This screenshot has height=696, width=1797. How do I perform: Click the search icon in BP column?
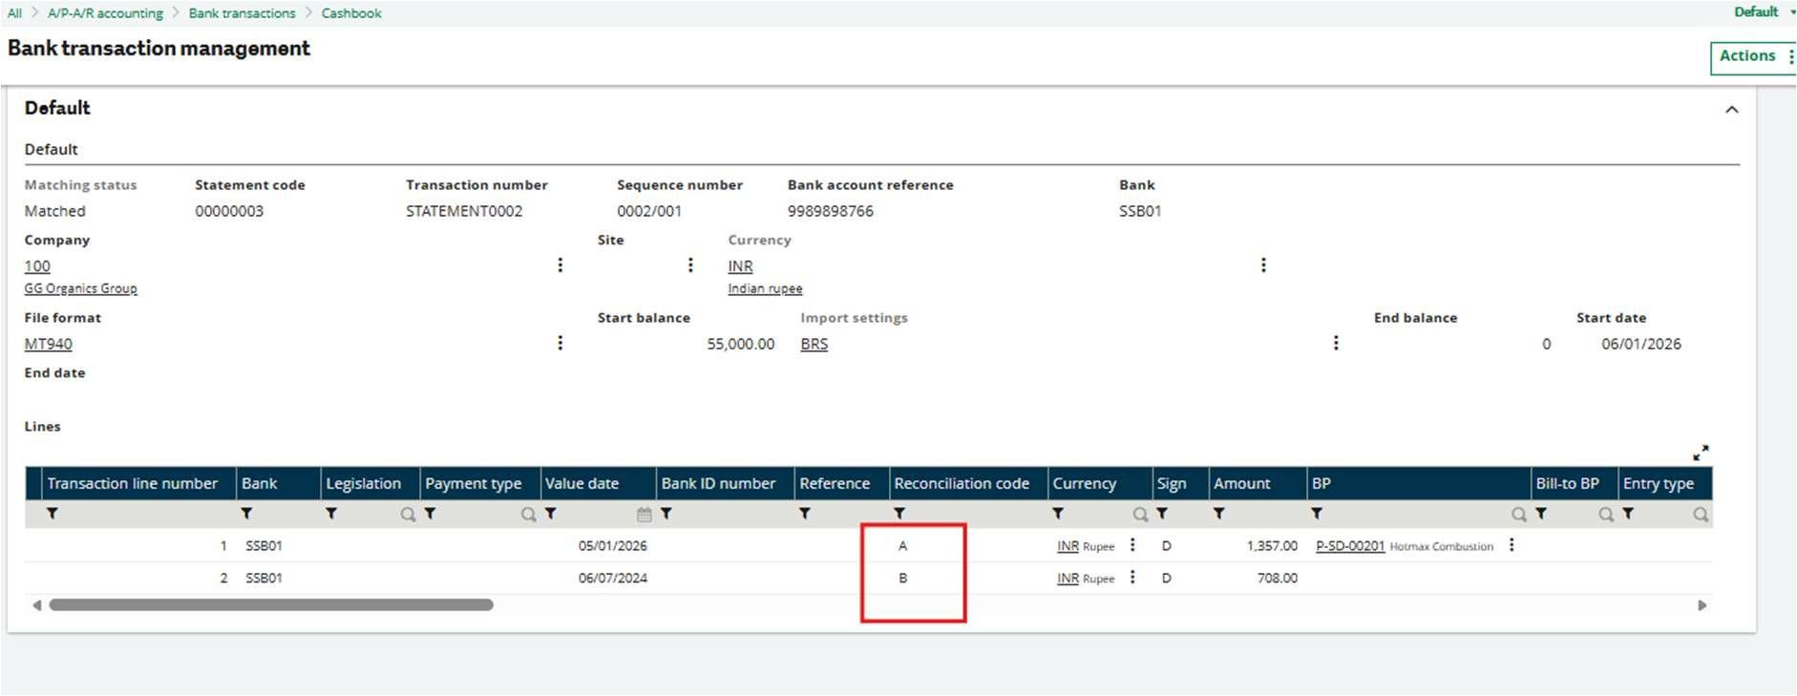tap(1518, 515)
